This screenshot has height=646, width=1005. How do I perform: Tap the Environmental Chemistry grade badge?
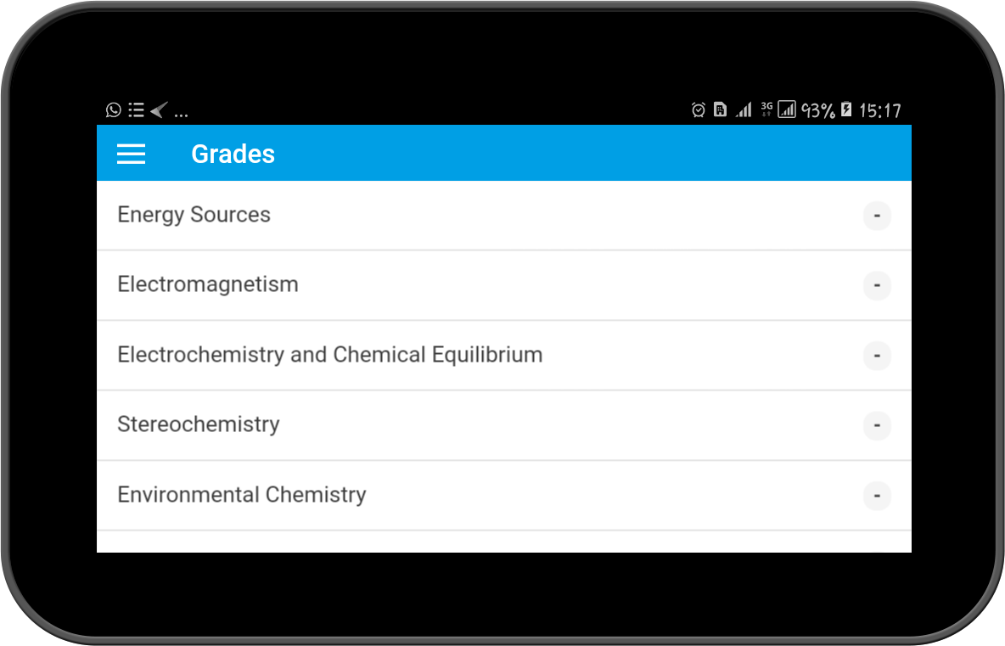pos(877,496)
